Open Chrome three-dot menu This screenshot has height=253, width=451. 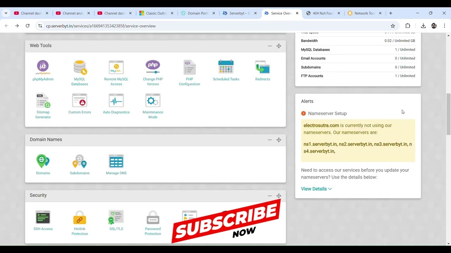pos(445,26)
